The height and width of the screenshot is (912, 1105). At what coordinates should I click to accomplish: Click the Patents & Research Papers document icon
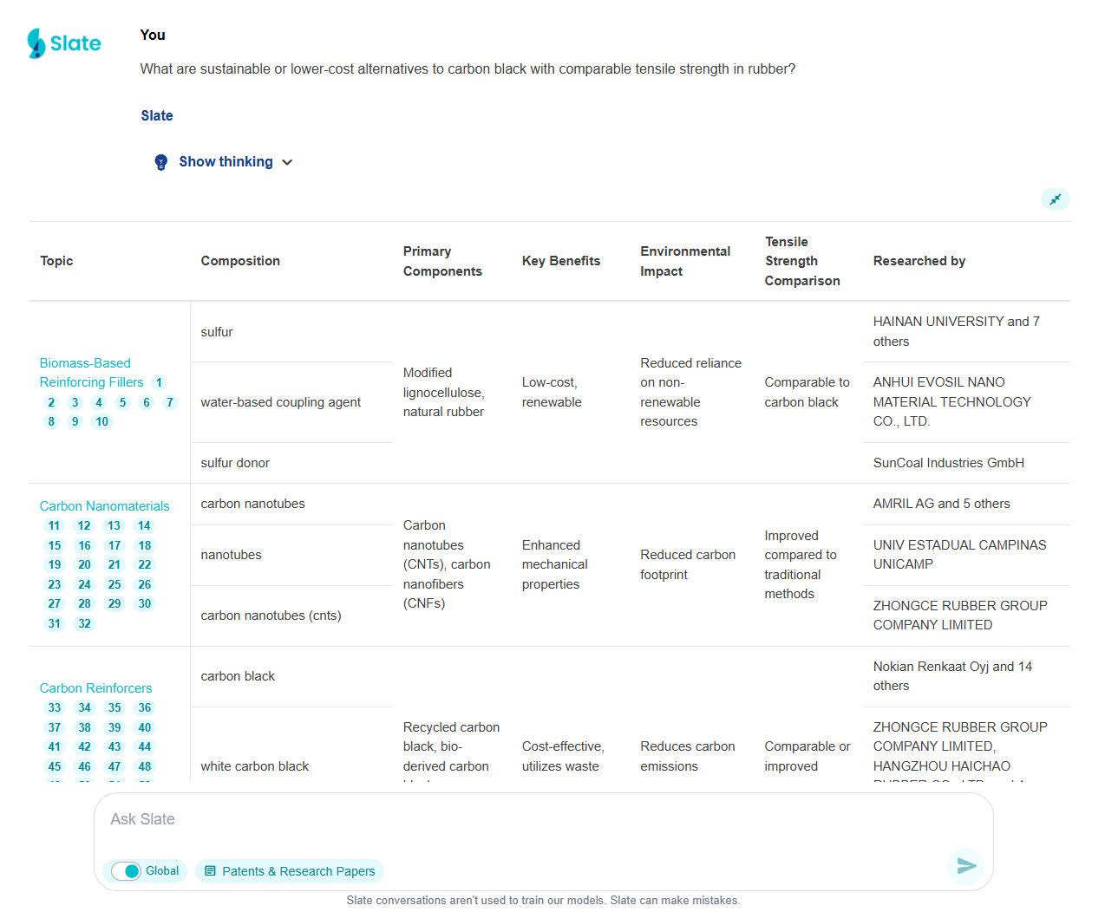pos(210,871)
